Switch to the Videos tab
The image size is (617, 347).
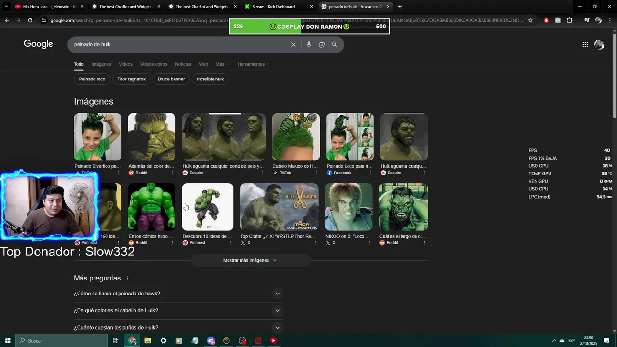point(125,64)
